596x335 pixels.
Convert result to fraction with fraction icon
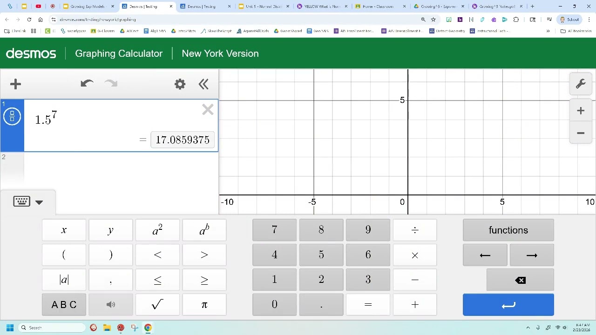pyautogui.click(x=12, y=116)
